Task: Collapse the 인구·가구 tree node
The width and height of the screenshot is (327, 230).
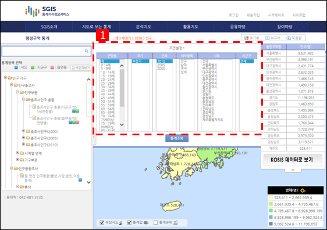Action: coord(5,77)
